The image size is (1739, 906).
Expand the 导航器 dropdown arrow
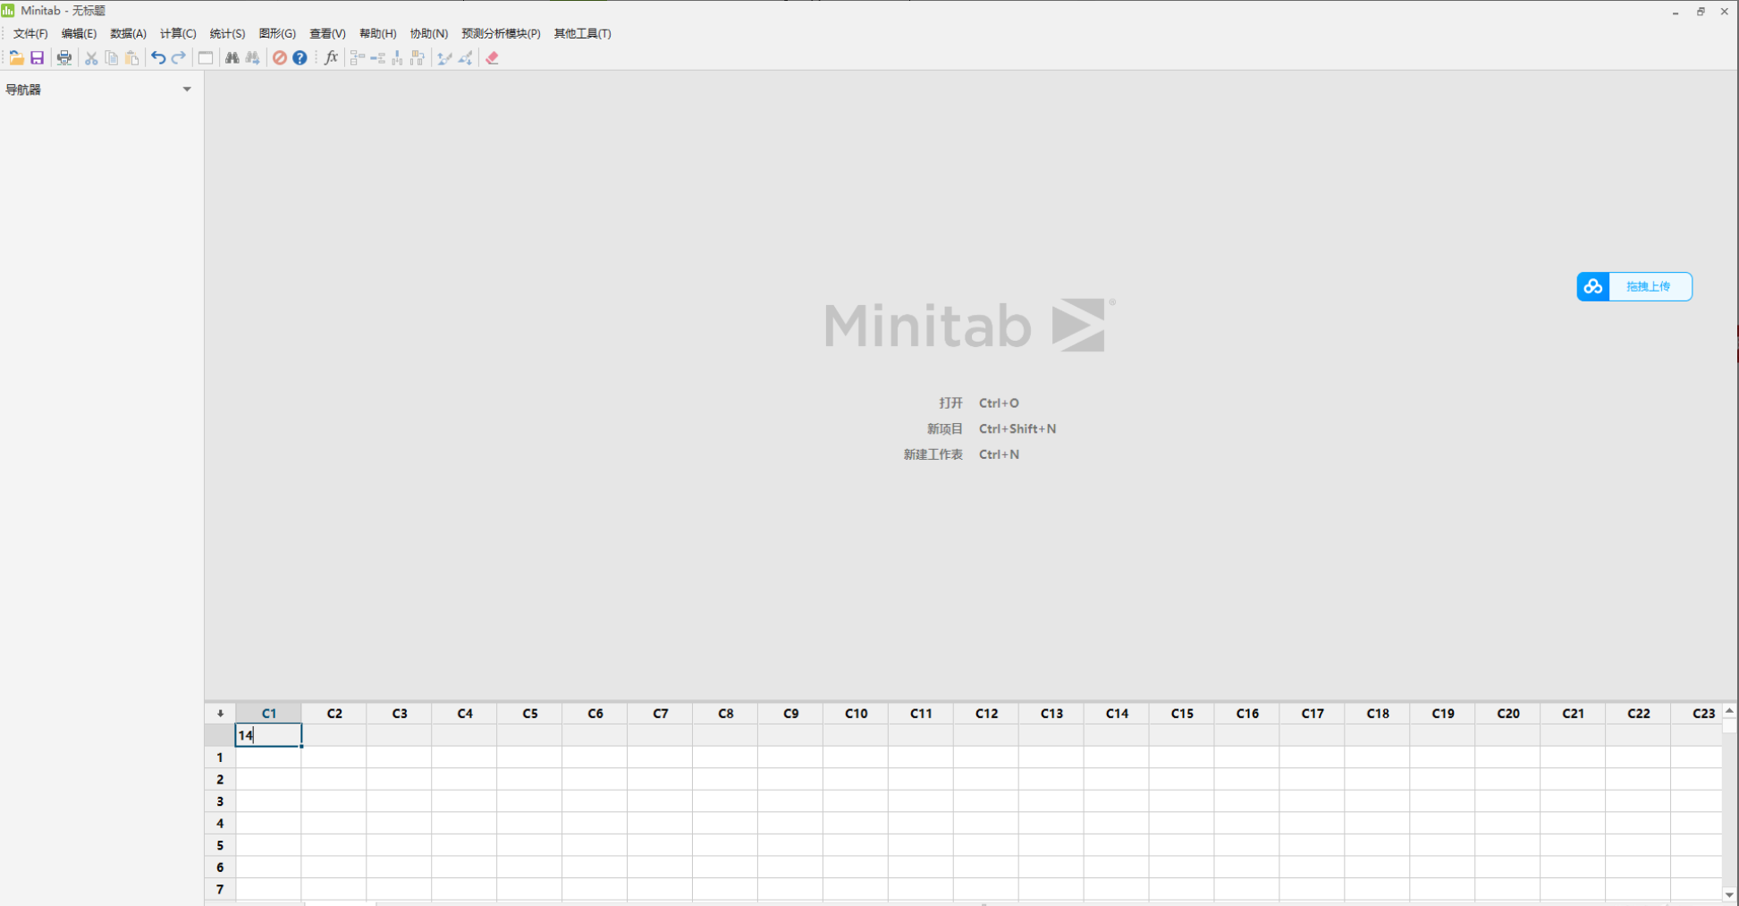[187, 89]
